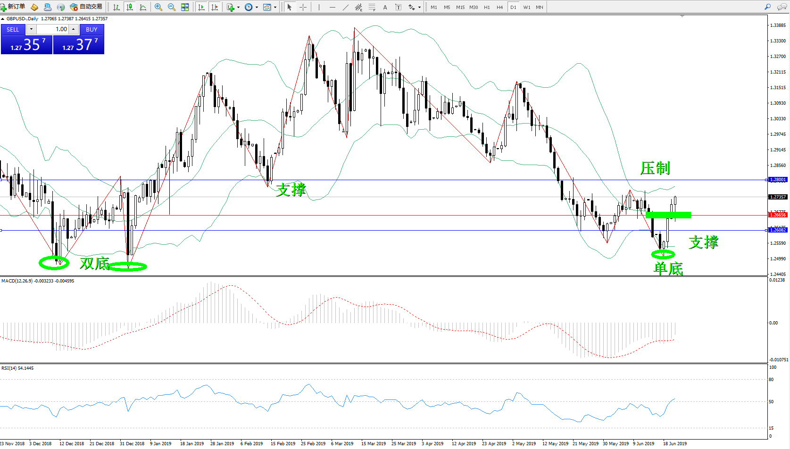The image size is (790, 449).
Task: Click the Indicators list add icon
Action: (x=230, y=7)
